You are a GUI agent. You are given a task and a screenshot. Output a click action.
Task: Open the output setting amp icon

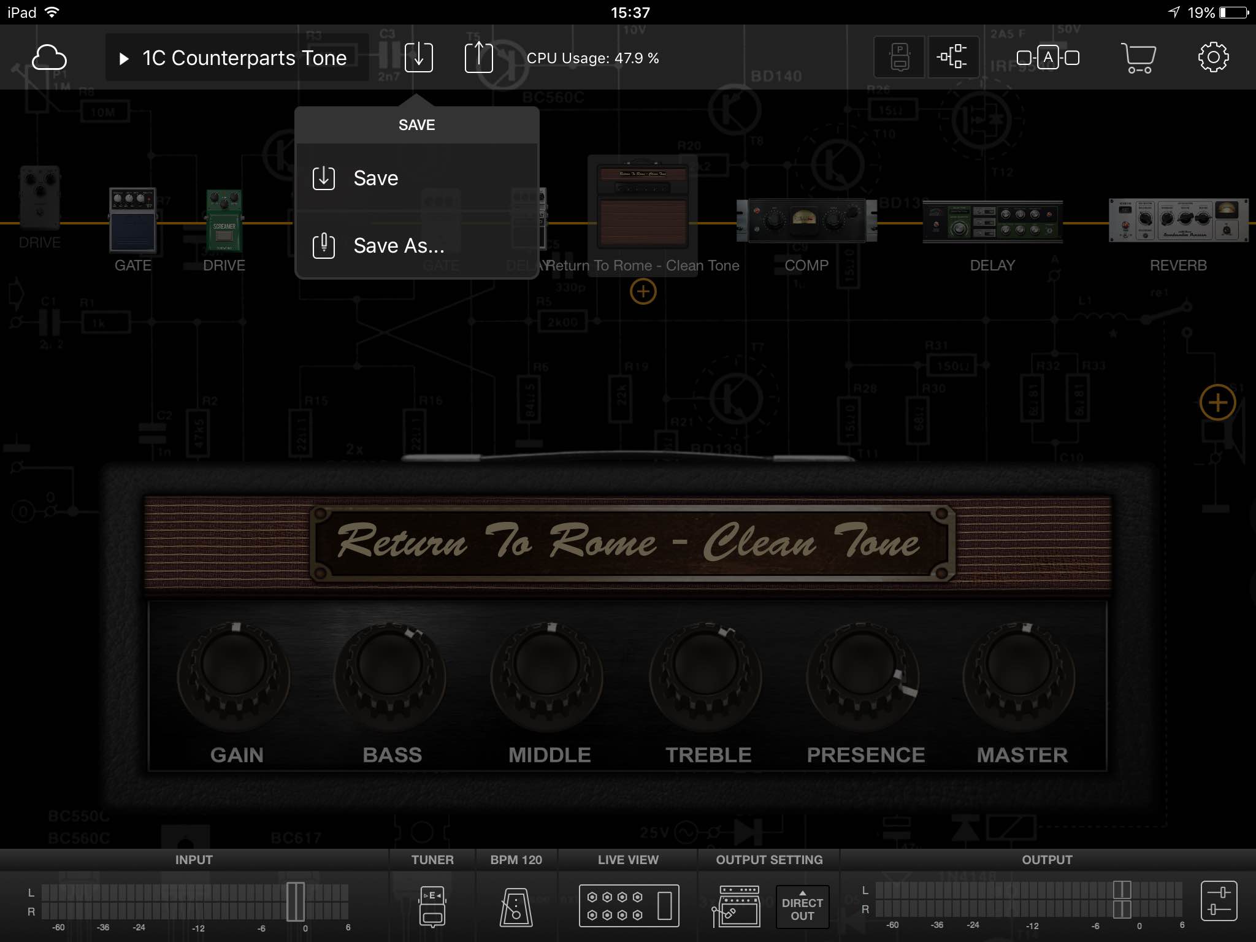click(x=736, y=906)
